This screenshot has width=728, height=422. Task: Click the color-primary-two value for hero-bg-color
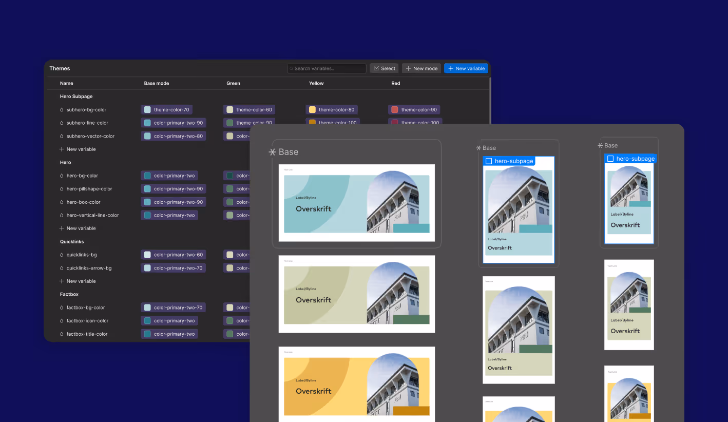169,176
